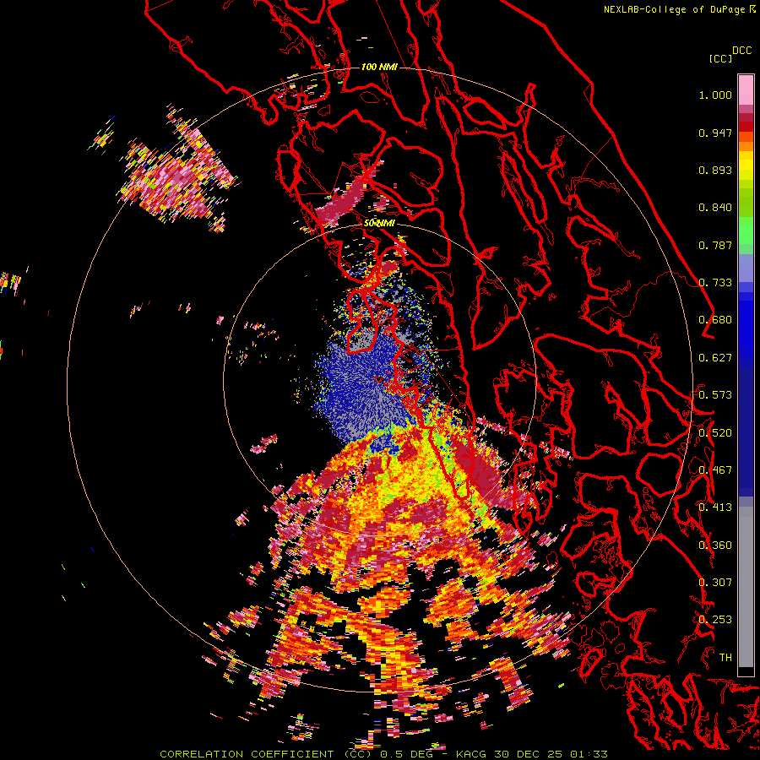Click the DCC label above the color bar

pos(741,51)
